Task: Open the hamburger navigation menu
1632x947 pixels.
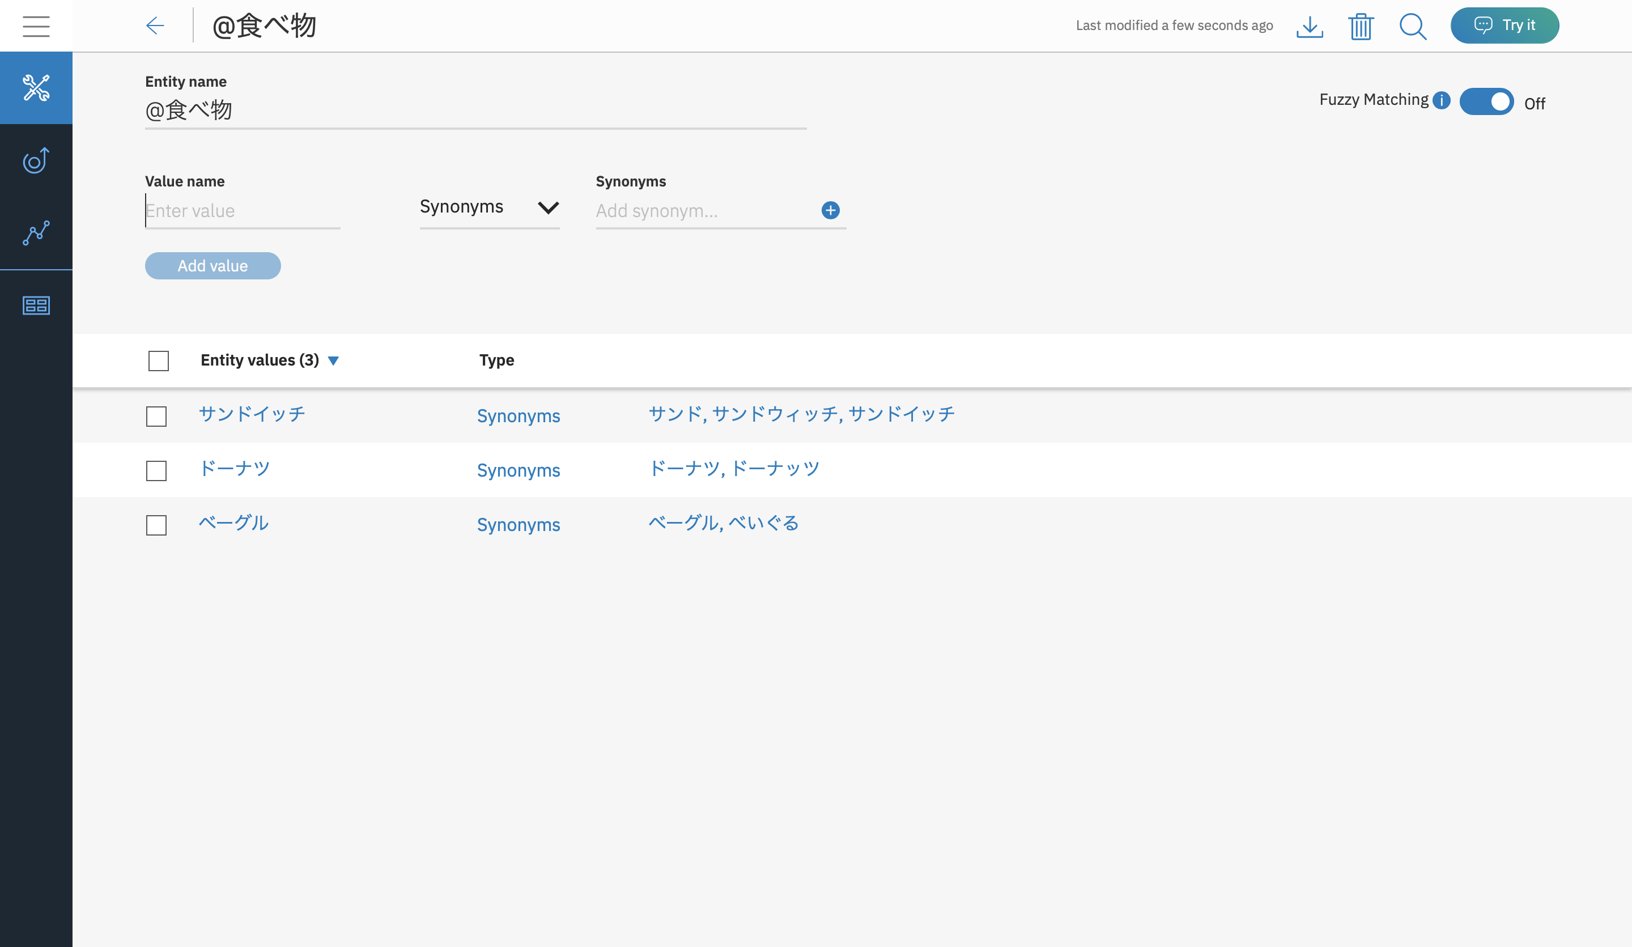Action: [36, 26]
